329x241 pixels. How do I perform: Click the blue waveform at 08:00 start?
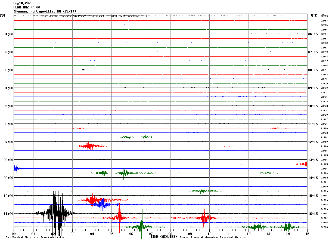tap(18, 169)
